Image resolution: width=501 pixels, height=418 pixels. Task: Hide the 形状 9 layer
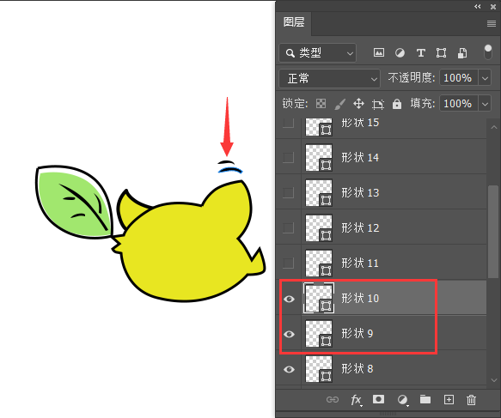pyautogui.click(x=289, y=334)
